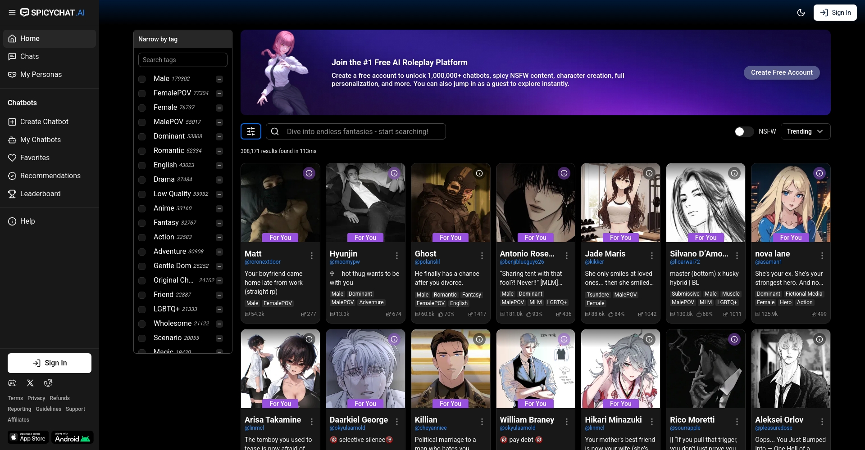865x450 pixels.
Task: Open options menu for Matt
Action: click(x=312, y=256)
